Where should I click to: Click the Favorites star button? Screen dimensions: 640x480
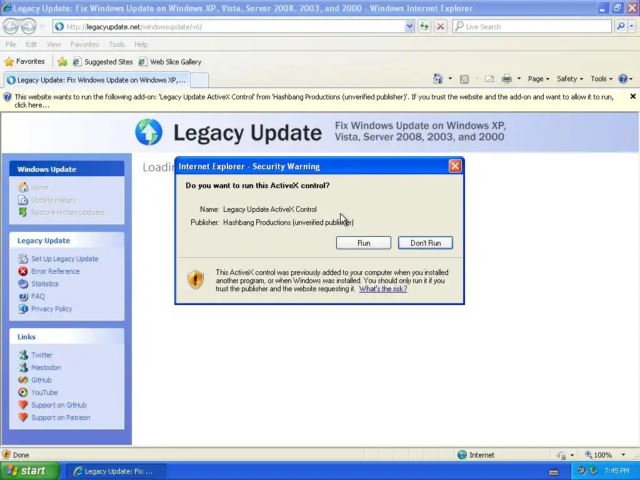24,62
